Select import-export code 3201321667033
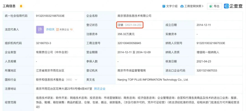Image resolution: width=246 pixels, height=111 pixels. click(207, 71)
